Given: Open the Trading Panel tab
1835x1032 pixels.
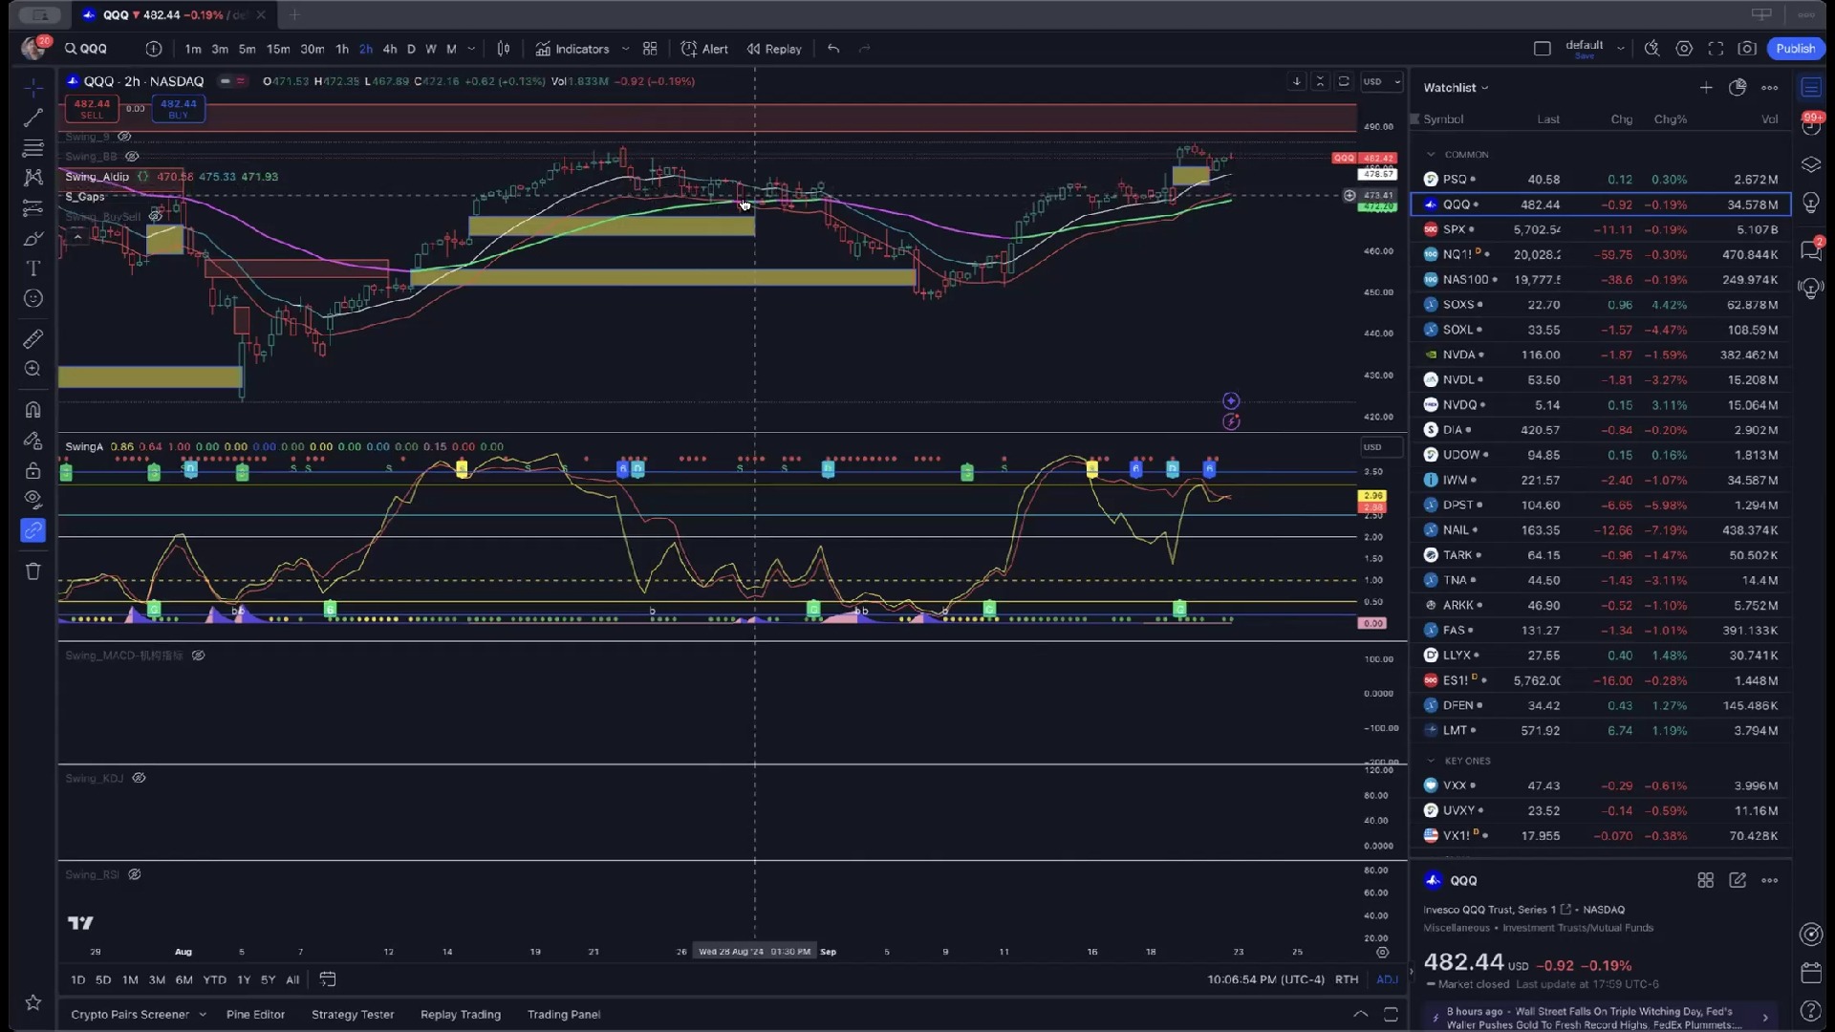Looking at the screenshot, I should pos(564,1015).
